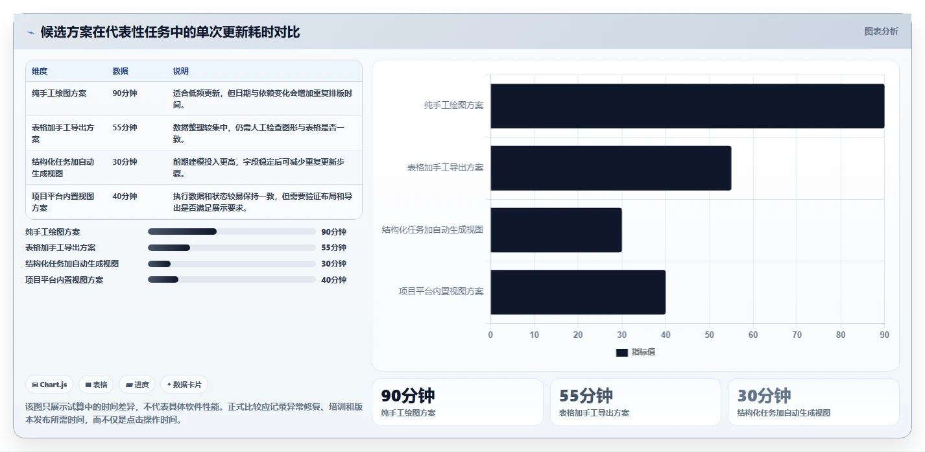Click the 表格加手工导出方案 chart bar
This screenshot has width=925, height=452.
tap(610, 168)
